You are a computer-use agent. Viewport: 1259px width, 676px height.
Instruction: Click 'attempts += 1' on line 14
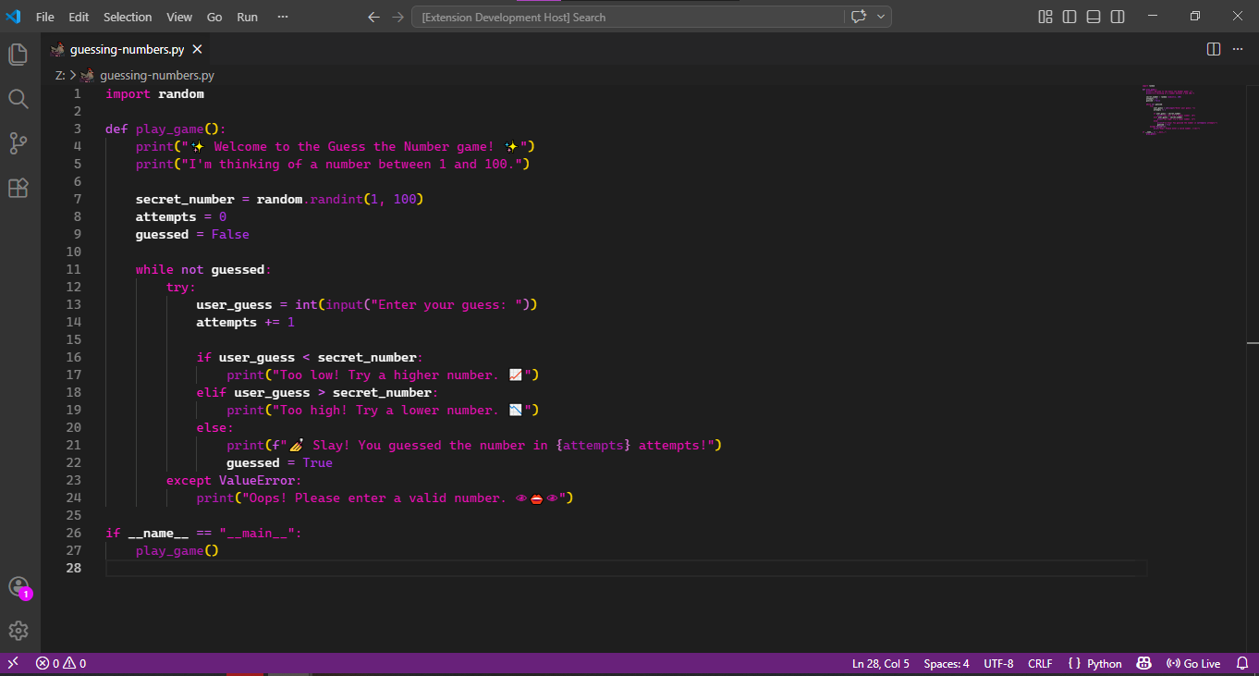pyautogui.click(x=245, y=323)
